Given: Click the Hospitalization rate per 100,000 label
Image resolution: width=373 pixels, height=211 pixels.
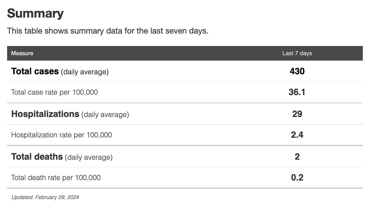Looking at the screenshot, I should 61,135.
